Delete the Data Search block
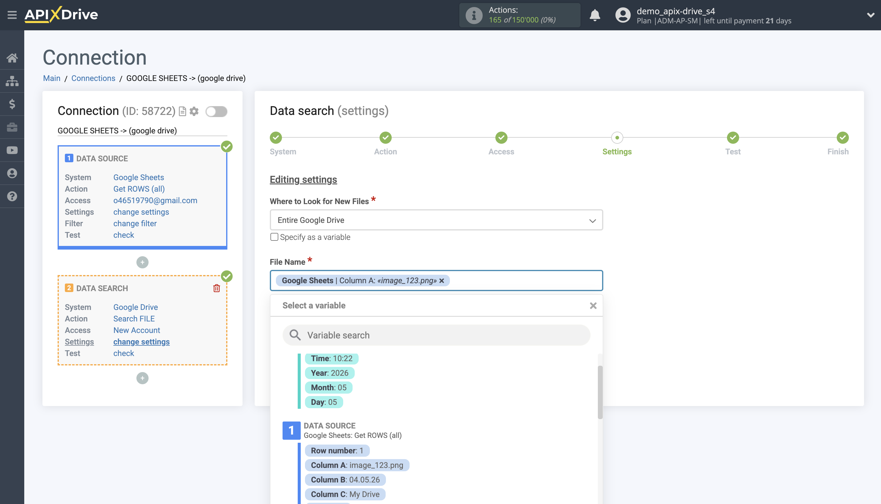This screenshot has height=504, width=881. click(217, 288)
